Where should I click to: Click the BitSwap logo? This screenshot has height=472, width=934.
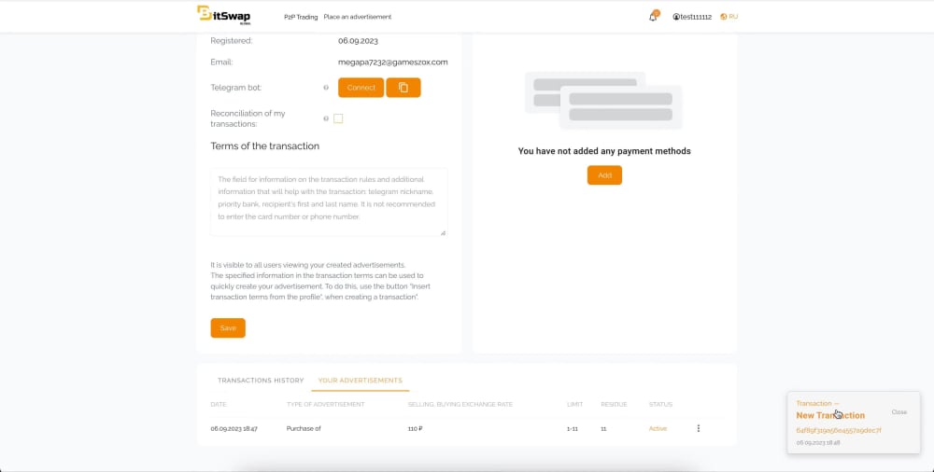(224, 15)
